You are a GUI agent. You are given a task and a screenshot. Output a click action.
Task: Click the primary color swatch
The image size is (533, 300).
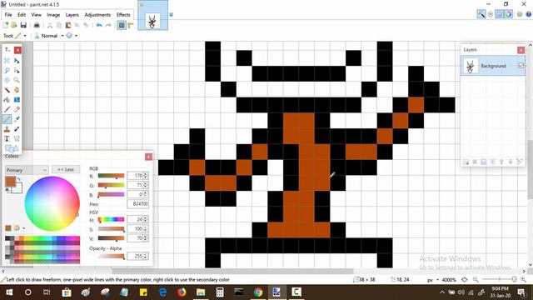pos(11,182)
